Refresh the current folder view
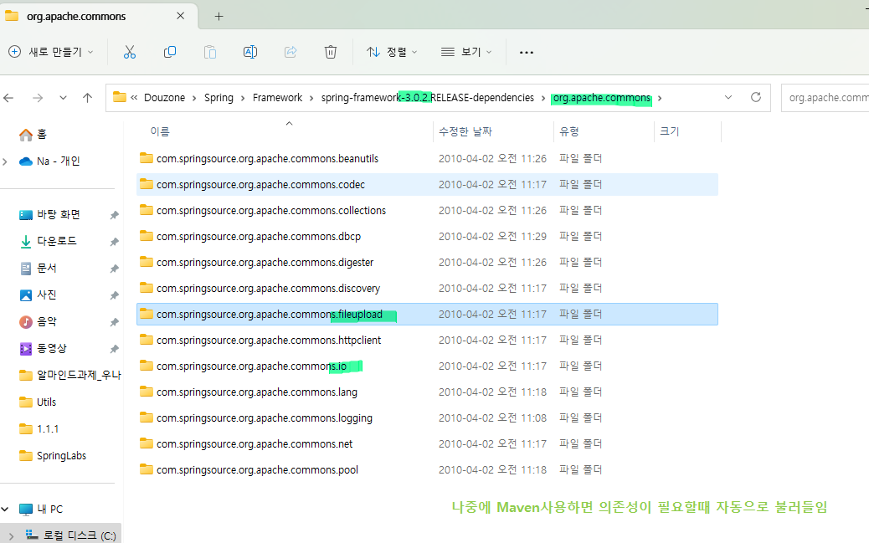 point(755,98)
